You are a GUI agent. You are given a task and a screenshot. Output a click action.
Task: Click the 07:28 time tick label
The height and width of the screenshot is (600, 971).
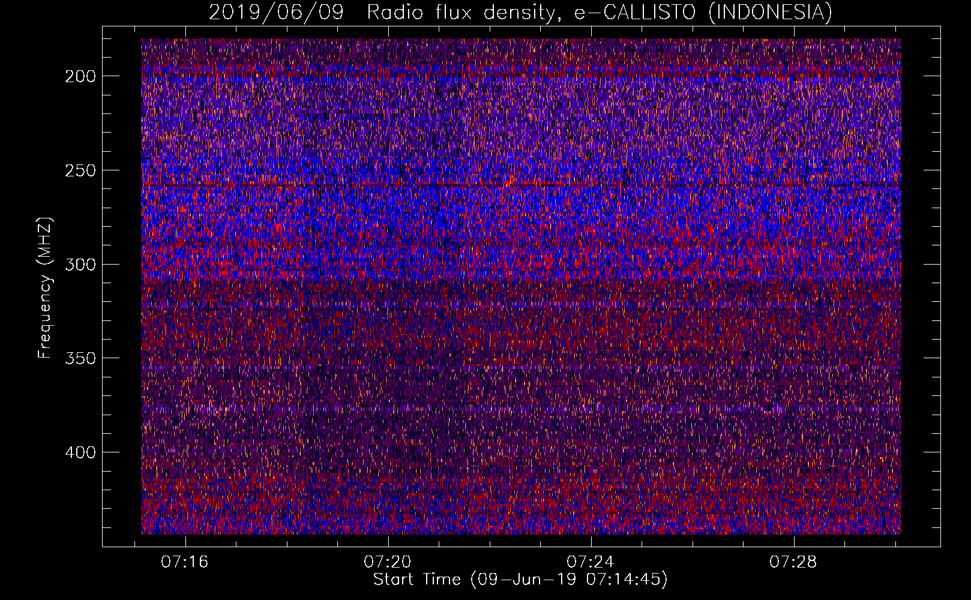[x=793, y=562]
